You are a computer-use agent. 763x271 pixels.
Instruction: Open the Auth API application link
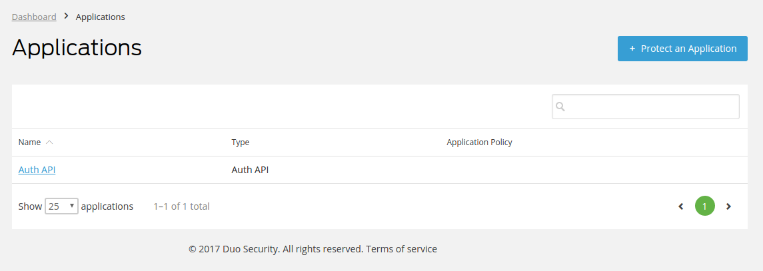pyautogui.click(x=37, y=170)
